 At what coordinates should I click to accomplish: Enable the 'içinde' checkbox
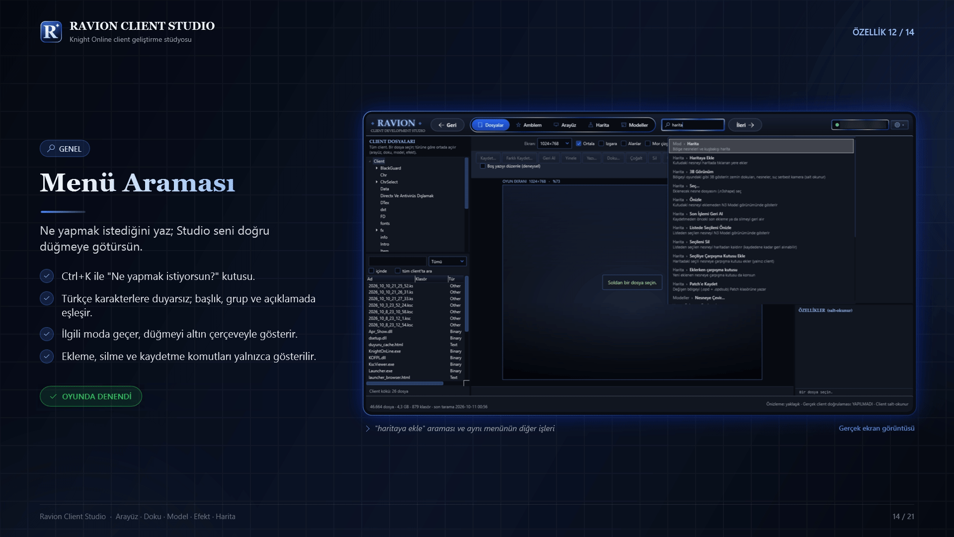click(371, 271)
